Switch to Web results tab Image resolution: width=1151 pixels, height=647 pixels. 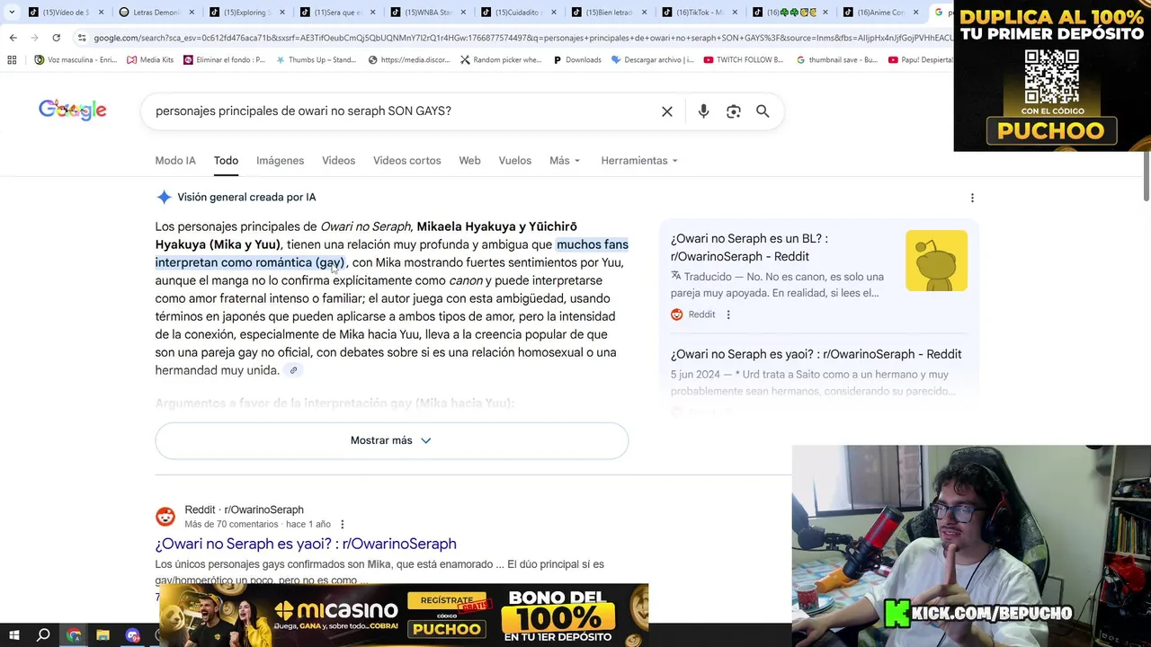(x=469, y=161)
